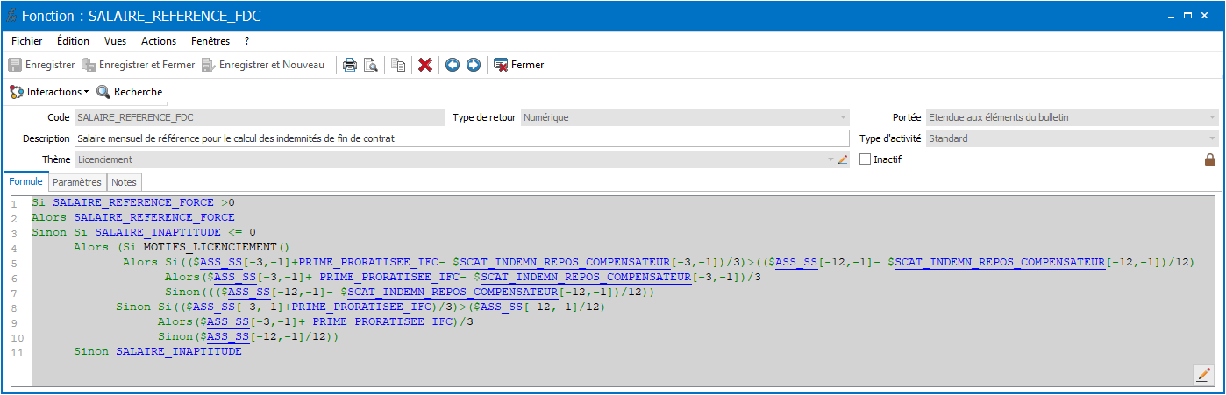
Task: Click the pencil edit icon beside Thème
Action: tap(843, 159)
